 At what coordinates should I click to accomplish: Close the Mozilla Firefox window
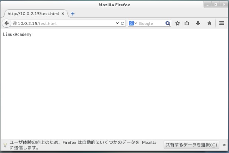point(224,5)
